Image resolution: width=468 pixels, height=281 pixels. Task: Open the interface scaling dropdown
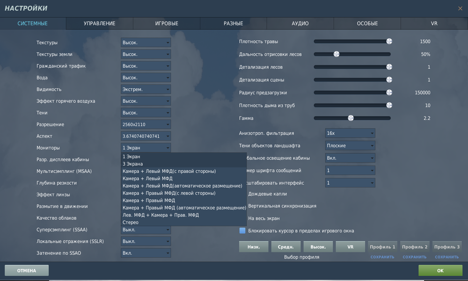point(350,183)
